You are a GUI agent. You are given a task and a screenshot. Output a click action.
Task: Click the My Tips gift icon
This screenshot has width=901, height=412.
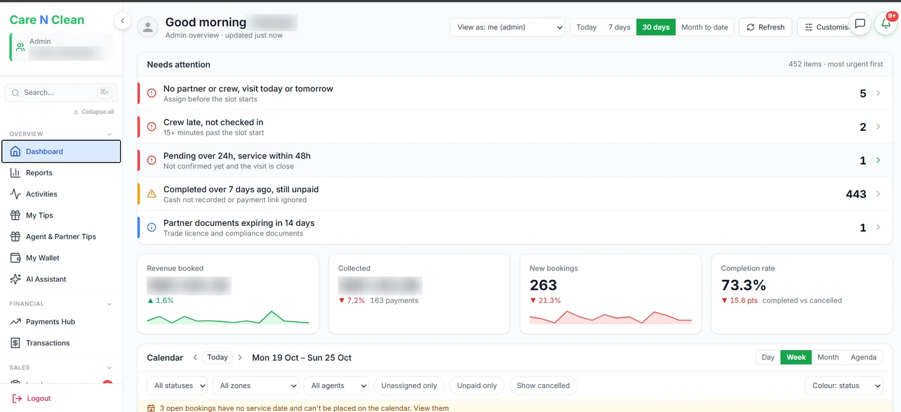16,215
